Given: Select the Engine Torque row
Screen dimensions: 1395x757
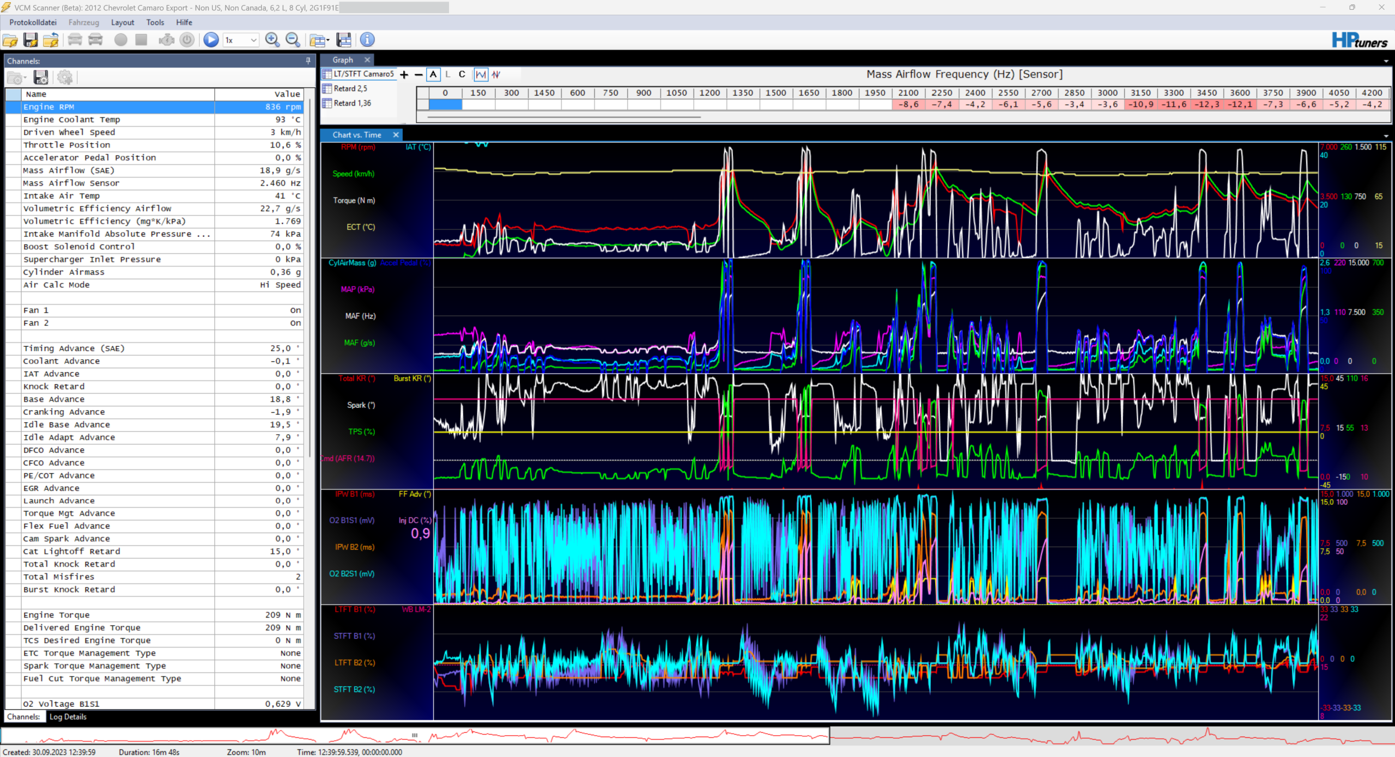Looking at the screenshot, I should [x=154, y=615].
